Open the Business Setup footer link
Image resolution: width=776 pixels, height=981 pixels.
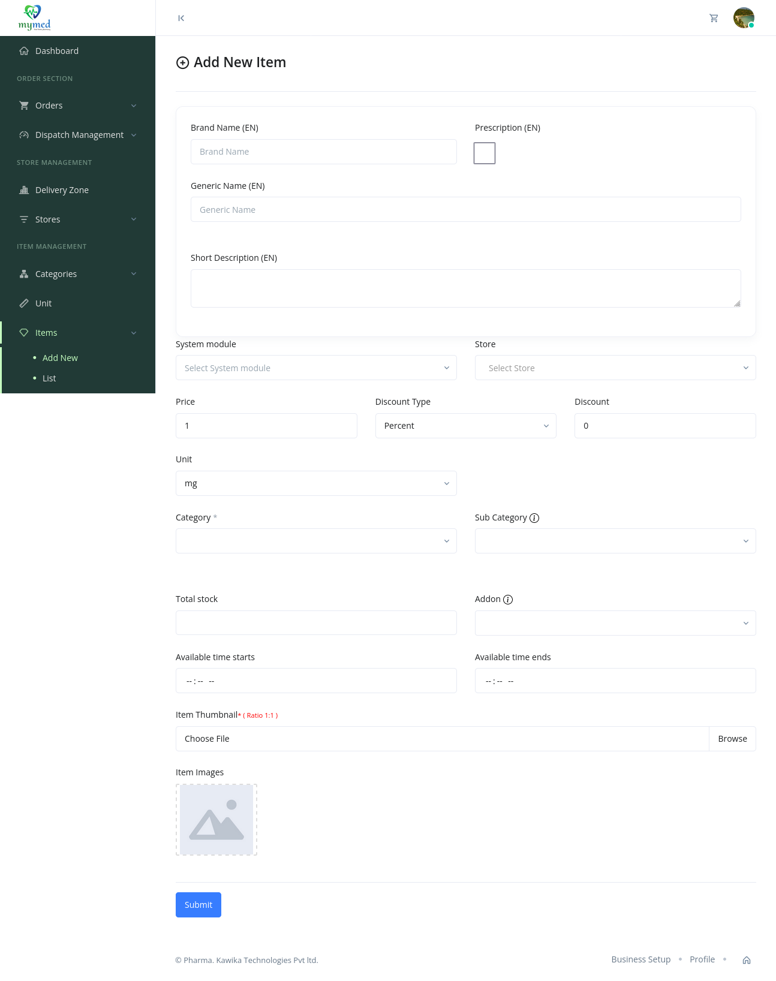point(640,959)
